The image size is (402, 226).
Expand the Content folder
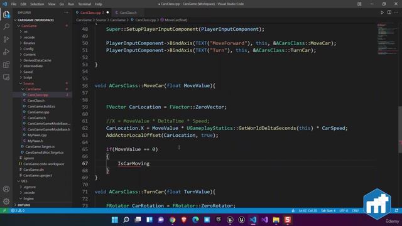30,55
